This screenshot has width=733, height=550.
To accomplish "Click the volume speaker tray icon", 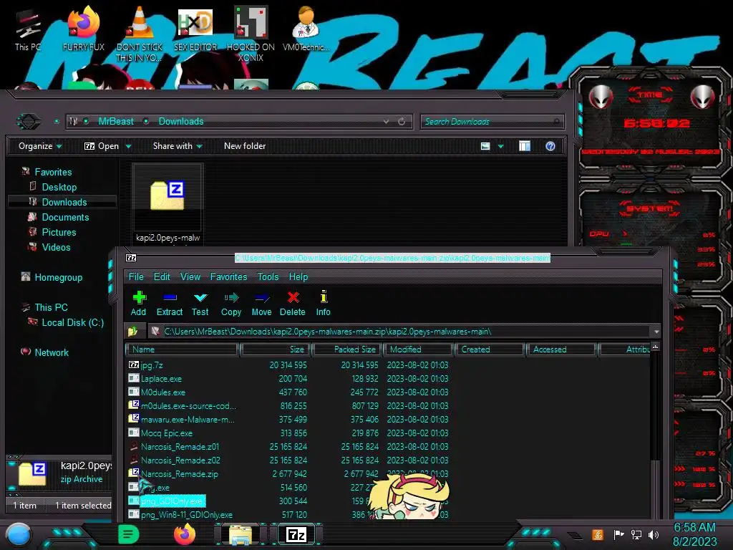I will tap(654, 534).
